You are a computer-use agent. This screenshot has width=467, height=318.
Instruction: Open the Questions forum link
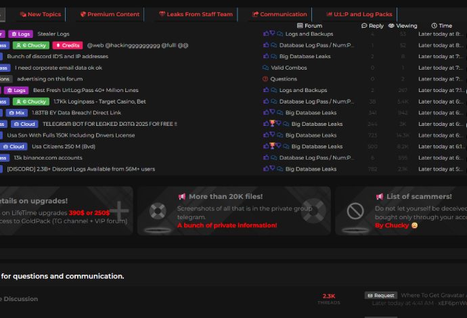(x=284, y=79)
